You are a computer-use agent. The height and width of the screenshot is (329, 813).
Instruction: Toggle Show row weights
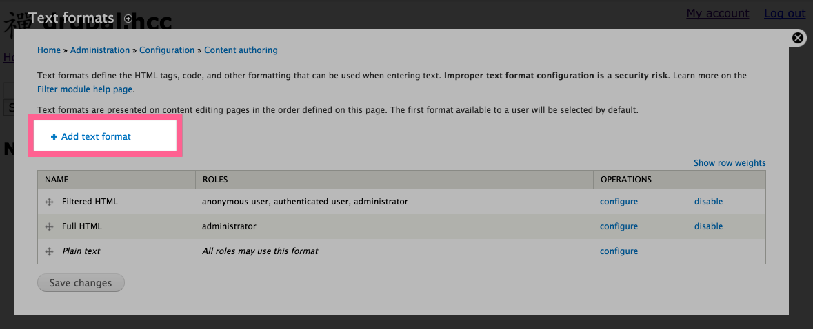pyautogui.click(x=730, y=163)
